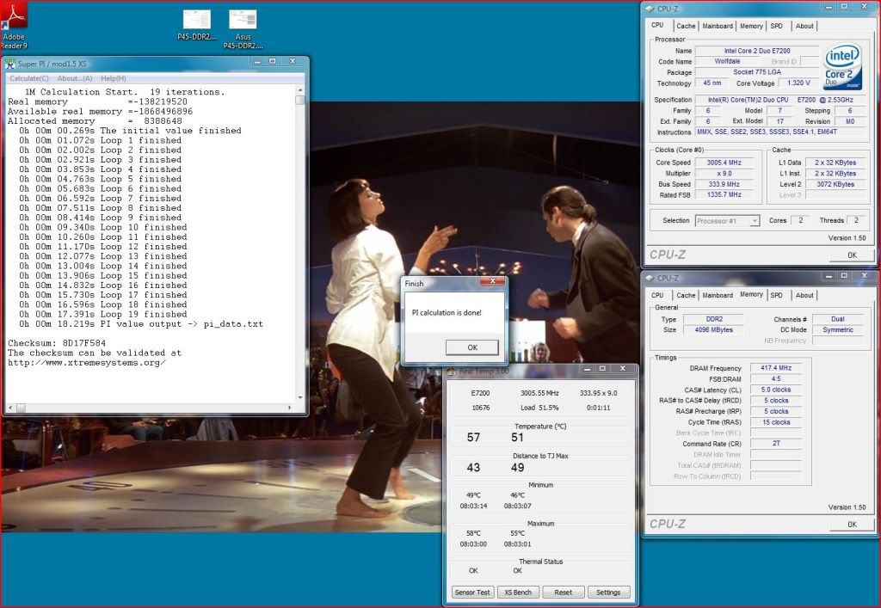881x608 pixels.
Task: Click the Checksum: 8D17F584 line in Super PI
Action: (57, 343)
